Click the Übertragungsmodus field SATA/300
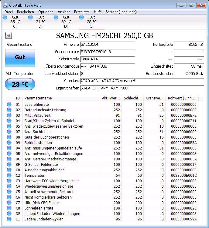 107,66
